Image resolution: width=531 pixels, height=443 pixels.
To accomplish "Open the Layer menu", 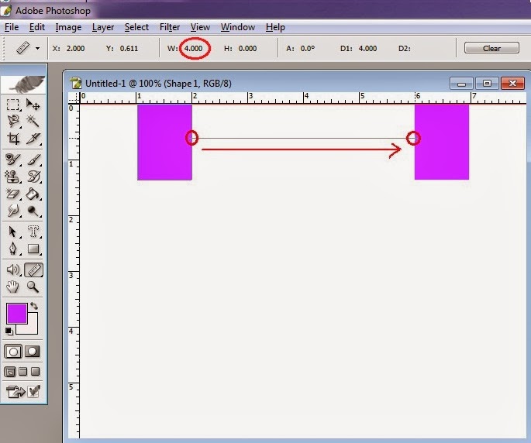I will [x=103, y=27].
